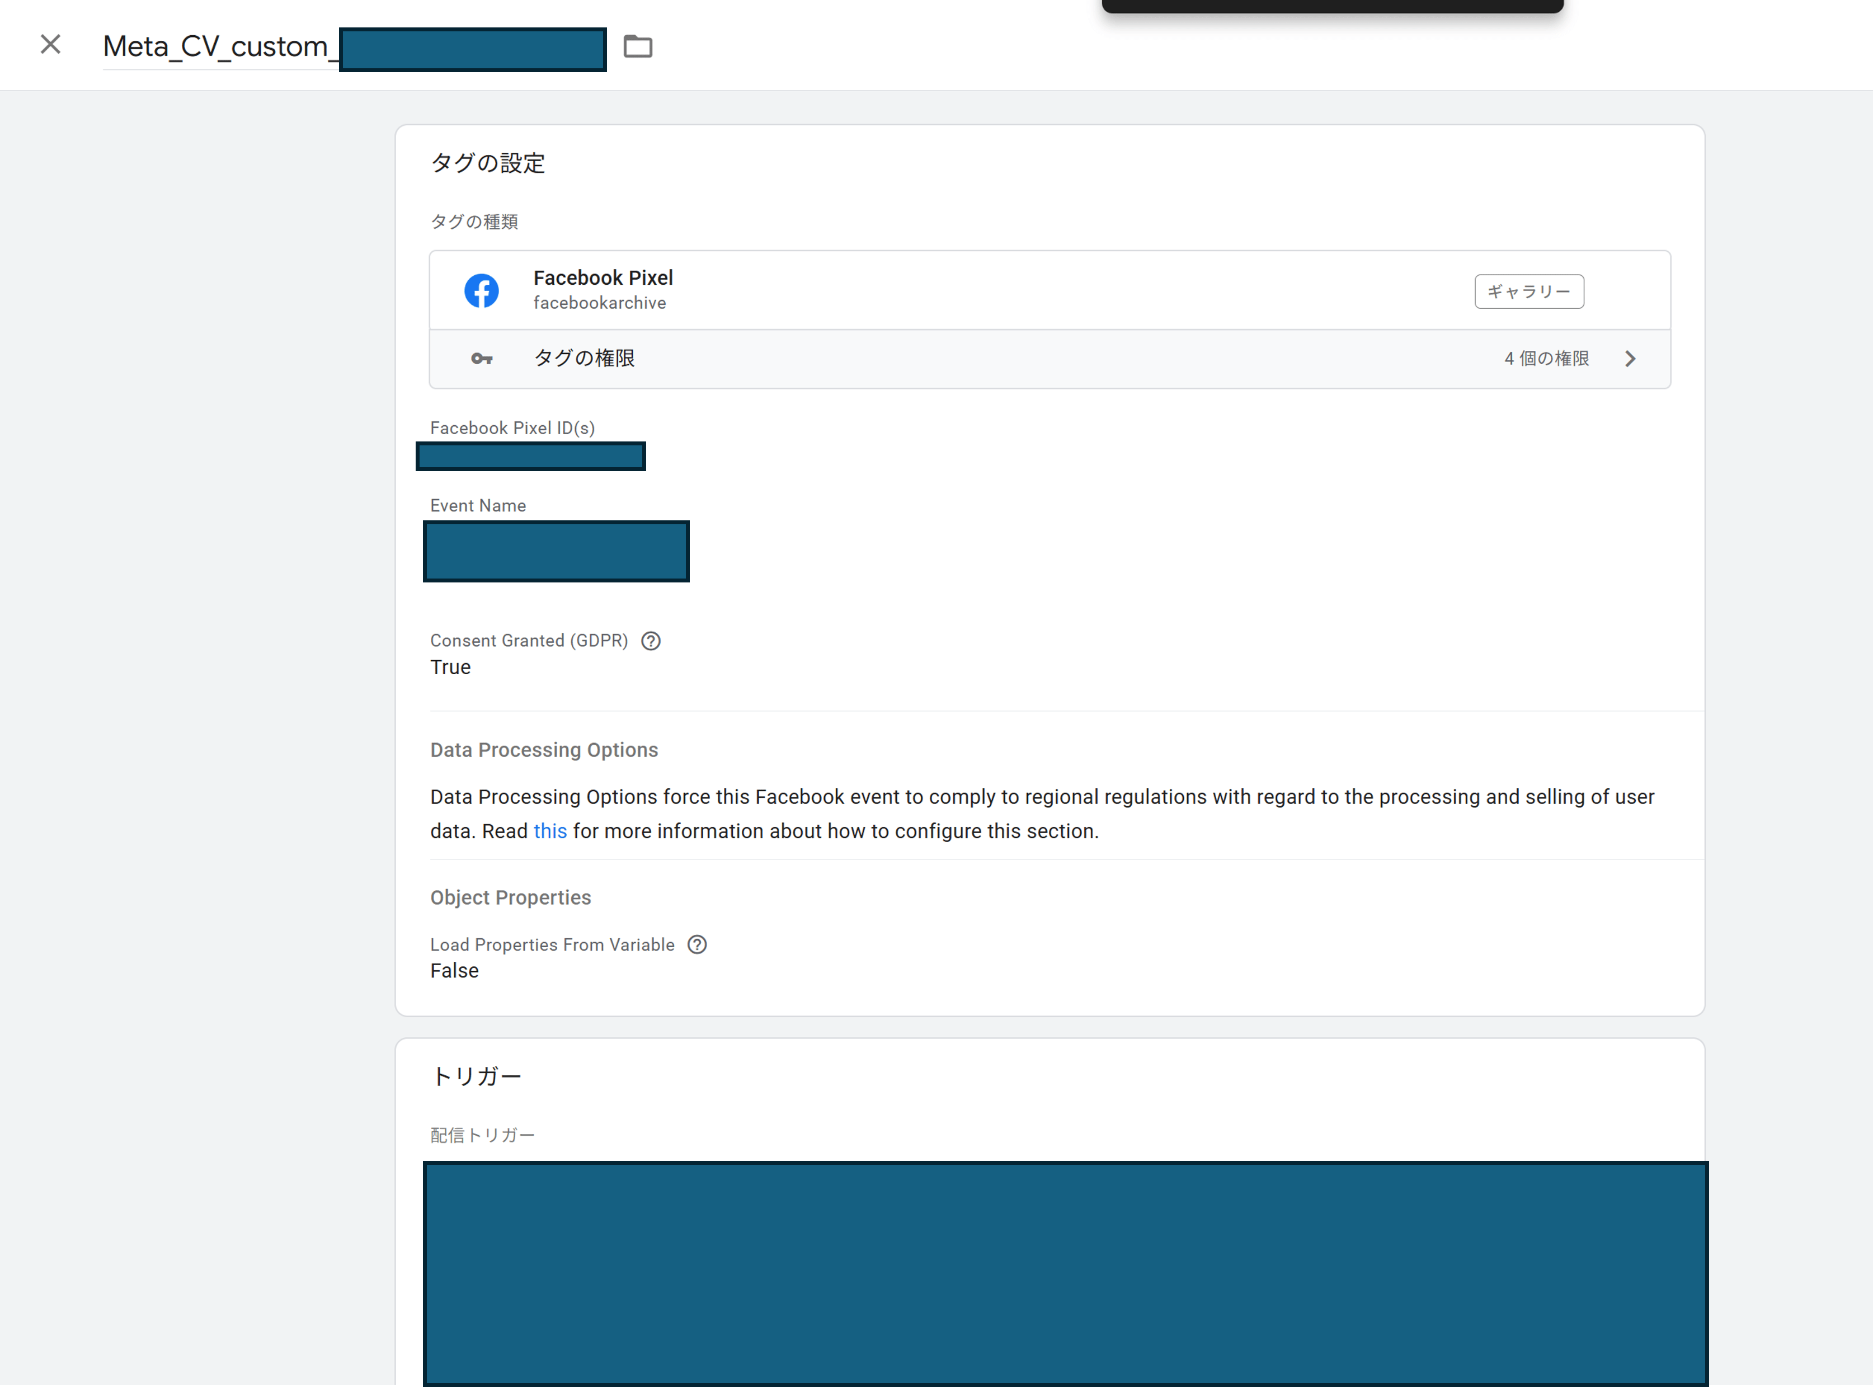Edit the Meta_CV_custom tag name field

pos(217,47)
